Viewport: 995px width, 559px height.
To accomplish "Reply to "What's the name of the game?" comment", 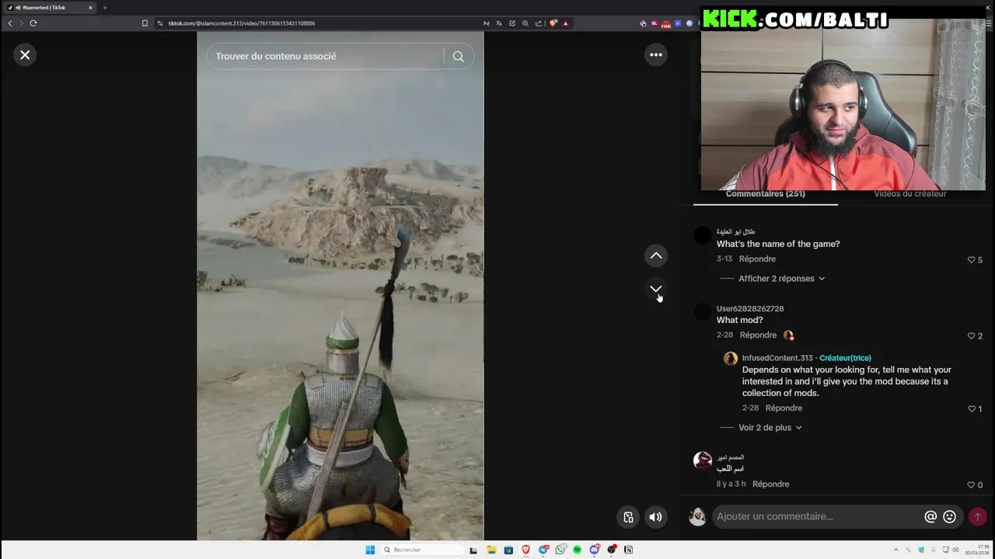I will tap(757, 259).
